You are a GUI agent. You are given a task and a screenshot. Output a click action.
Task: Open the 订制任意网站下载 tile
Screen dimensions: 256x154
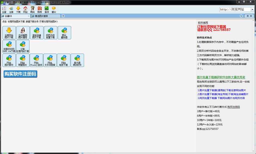tap(23, 46)
